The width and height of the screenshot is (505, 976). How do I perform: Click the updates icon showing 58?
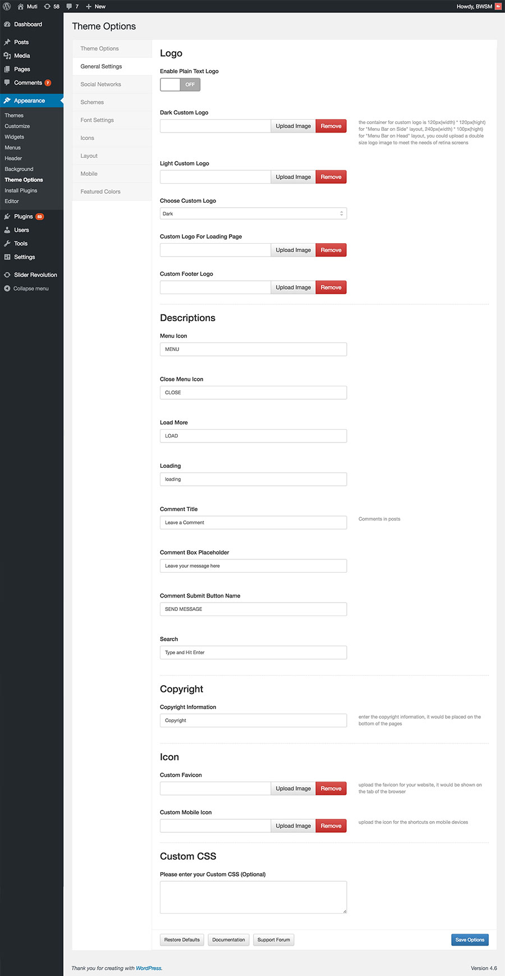tap(47, 6)
